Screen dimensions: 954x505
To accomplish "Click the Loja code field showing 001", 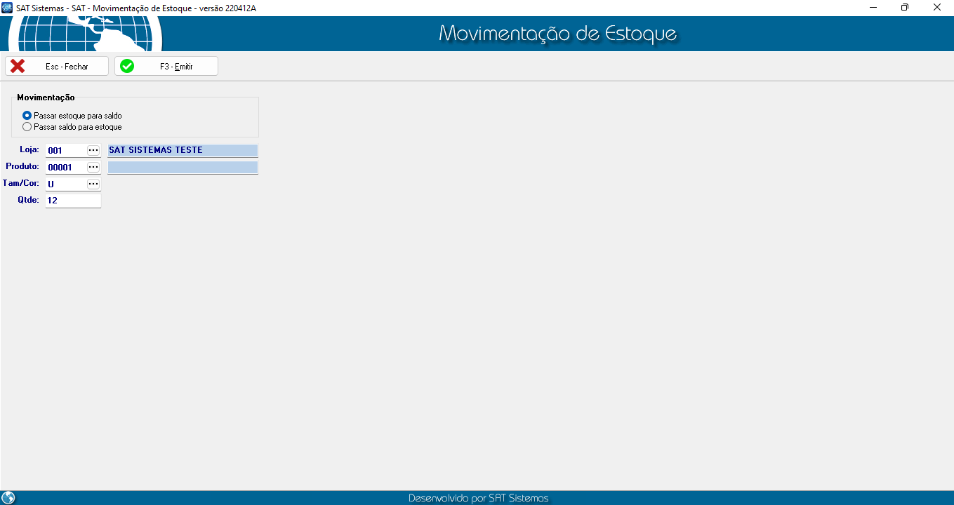I will tap(65, 150).
